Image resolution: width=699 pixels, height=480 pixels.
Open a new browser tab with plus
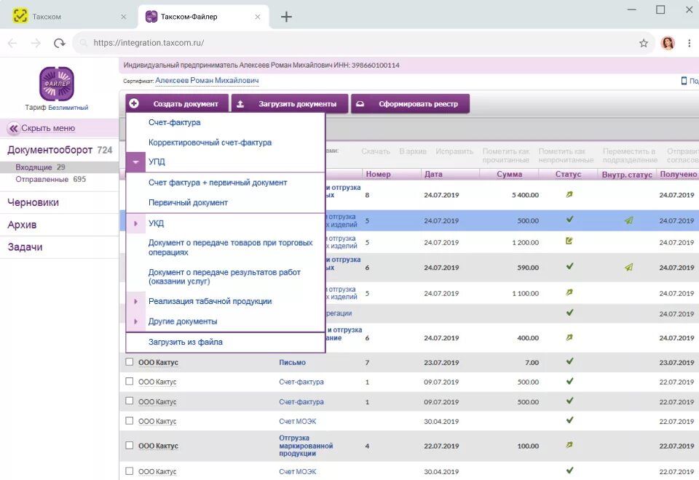286,17
